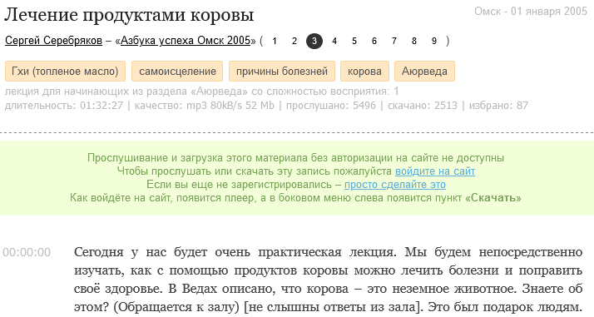Go to lecture part 1
Image resolution: width=594 pixels, height=317 pixels.
pyautogui.click(x=275, y=41)
